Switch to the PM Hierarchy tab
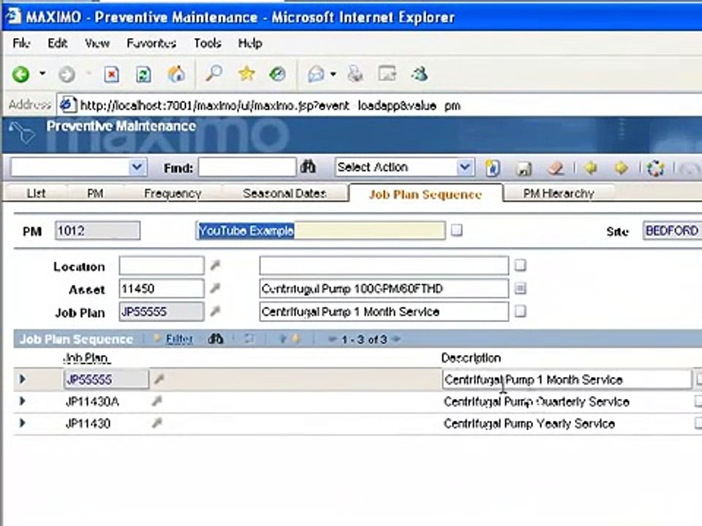 point(558,194)
